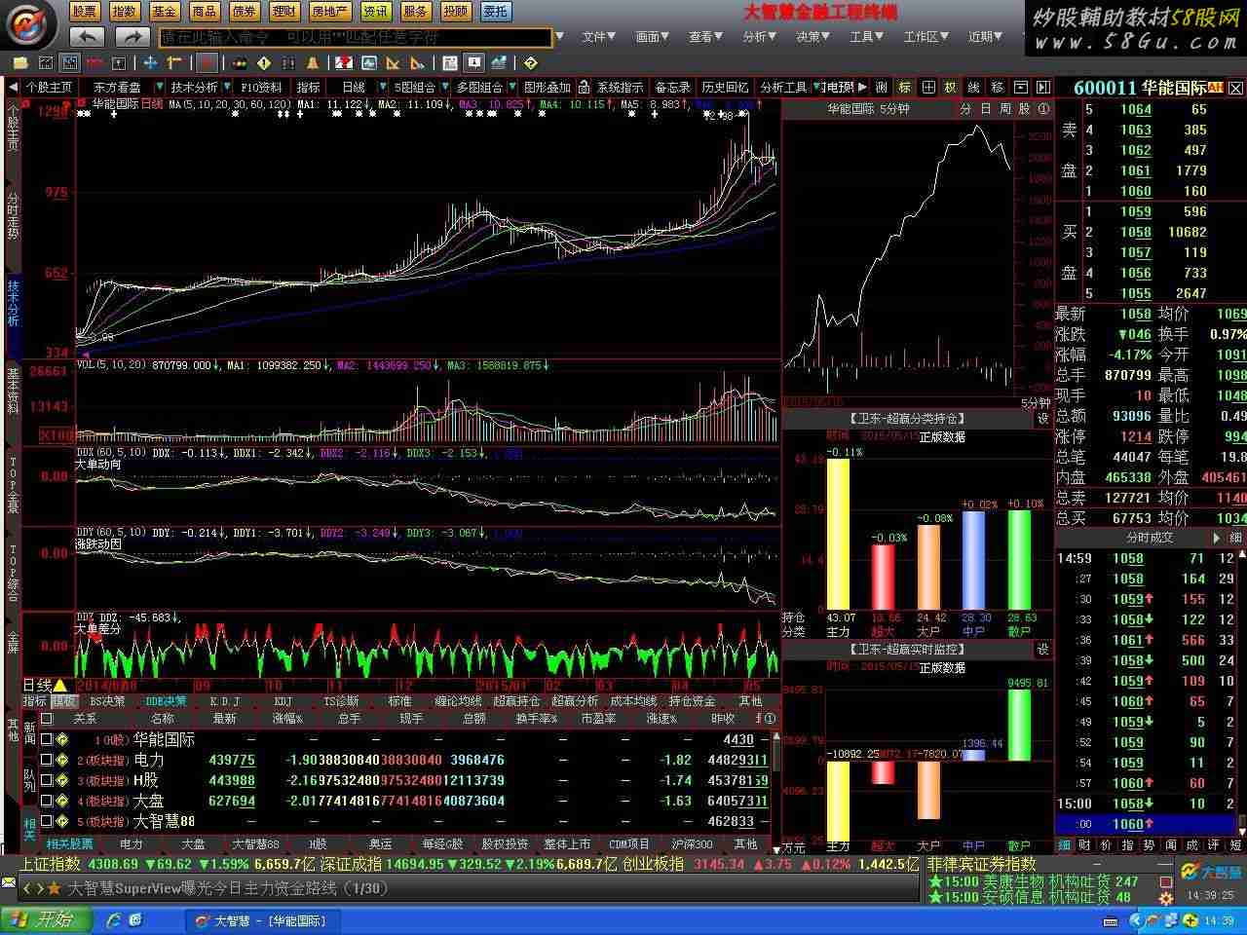Click the green 散户 bar in 超赢分类持仓
The height and width of the screenshot is (935, 1247).
point(1019,560)
